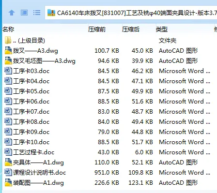Click the 文件夹 type cell
This screenshot has width=217, height=193.
point(168,41)
